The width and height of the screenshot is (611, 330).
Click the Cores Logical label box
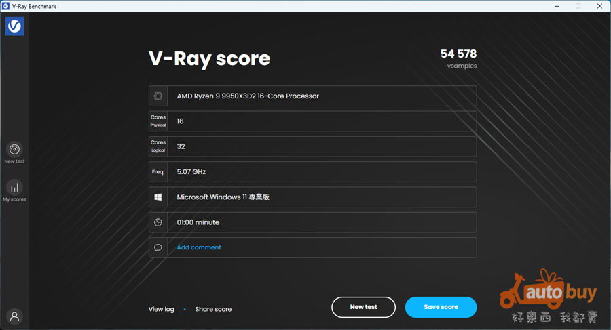tap(158, 146)
